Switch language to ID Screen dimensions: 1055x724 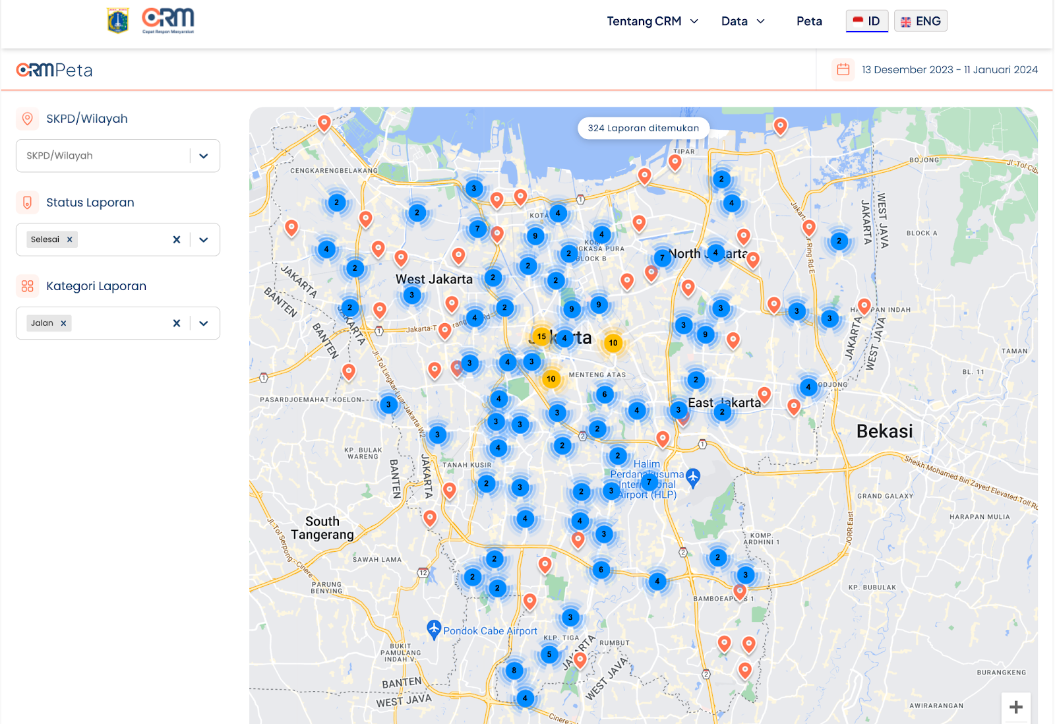867,21
